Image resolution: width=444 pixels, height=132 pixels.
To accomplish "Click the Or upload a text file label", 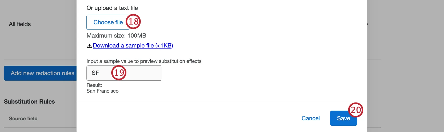I will [x=112, y=8].
